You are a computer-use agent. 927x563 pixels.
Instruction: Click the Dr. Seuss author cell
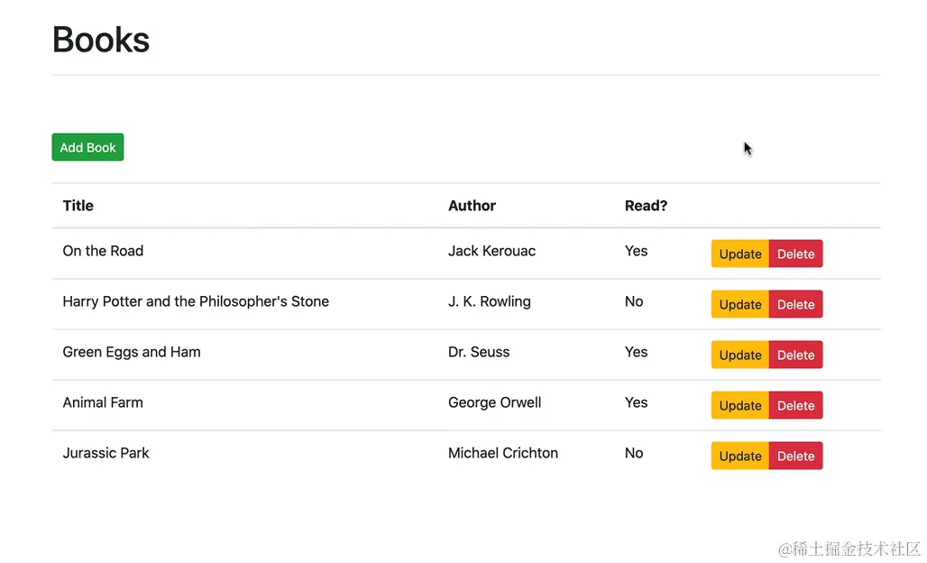[x=479, y=352]
